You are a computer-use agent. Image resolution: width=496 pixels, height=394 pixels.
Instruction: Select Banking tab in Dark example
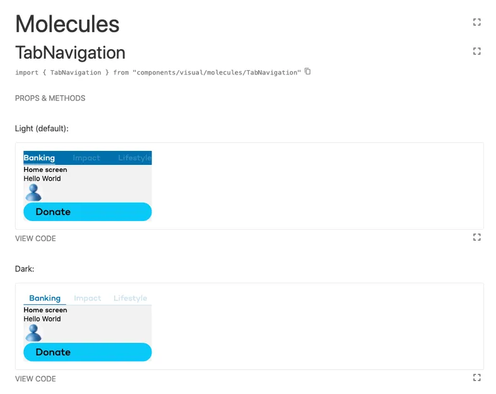[45, 298]
